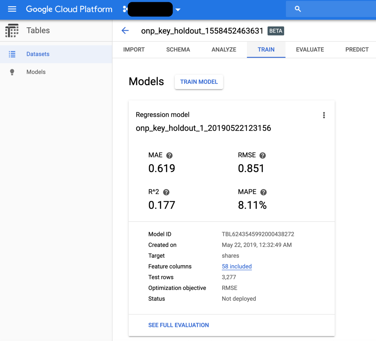Open the hamburger navigation menu
Viewport: 376px width, 341px height.
coord(12,9)
